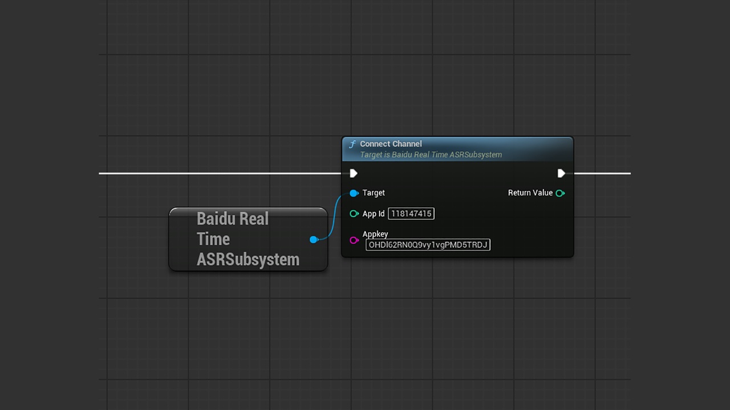Screen dimensions: 730x410
Task: Select the Baidu Real Time ASRSubsystem node
Action: pos(248,239)
